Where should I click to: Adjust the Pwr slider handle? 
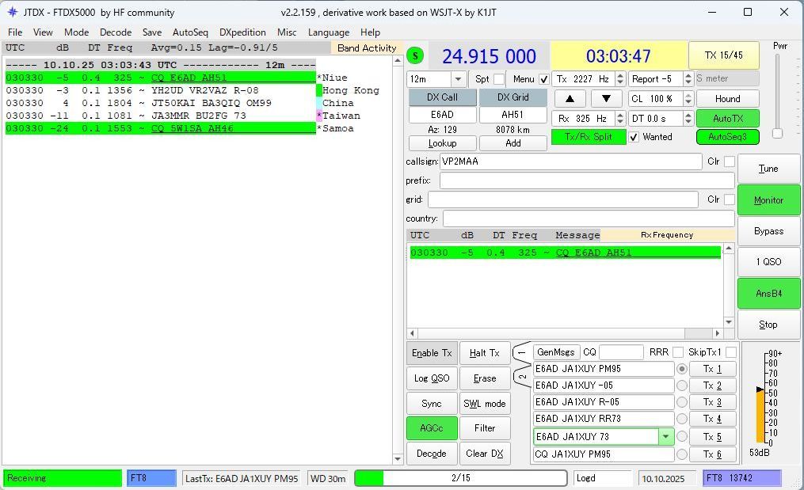point(777,133)
